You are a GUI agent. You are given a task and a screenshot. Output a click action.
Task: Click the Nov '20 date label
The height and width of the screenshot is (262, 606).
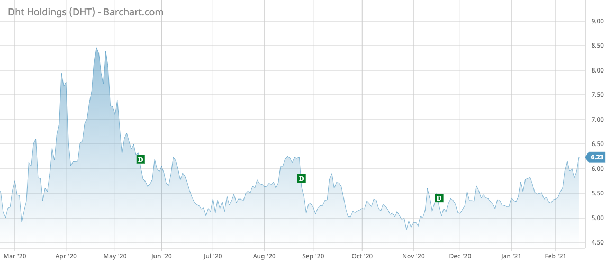click(x=413, y=256)
